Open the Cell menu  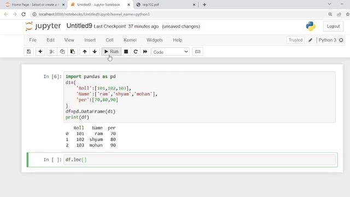109,40
